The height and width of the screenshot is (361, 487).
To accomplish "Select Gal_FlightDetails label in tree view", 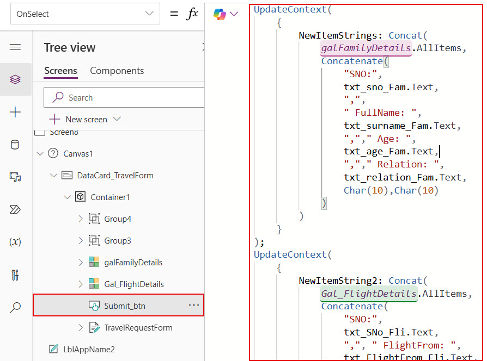I will click(134, 284).
